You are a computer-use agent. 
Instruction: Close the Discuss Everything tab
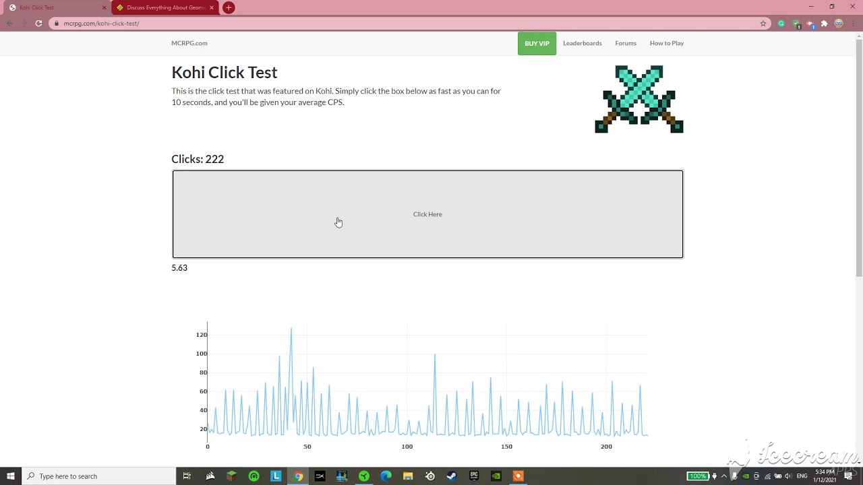[212, 7]
